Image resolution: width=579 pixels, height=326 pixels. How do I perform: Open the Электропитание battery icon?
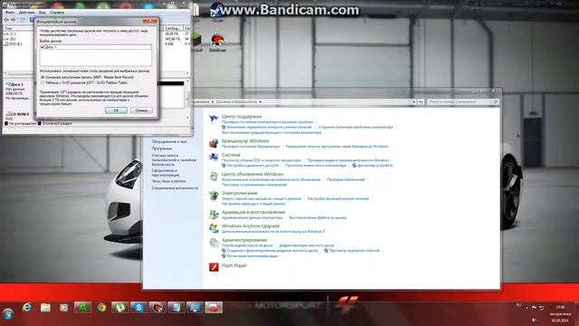pyautogui.click(x=214, y=196)
